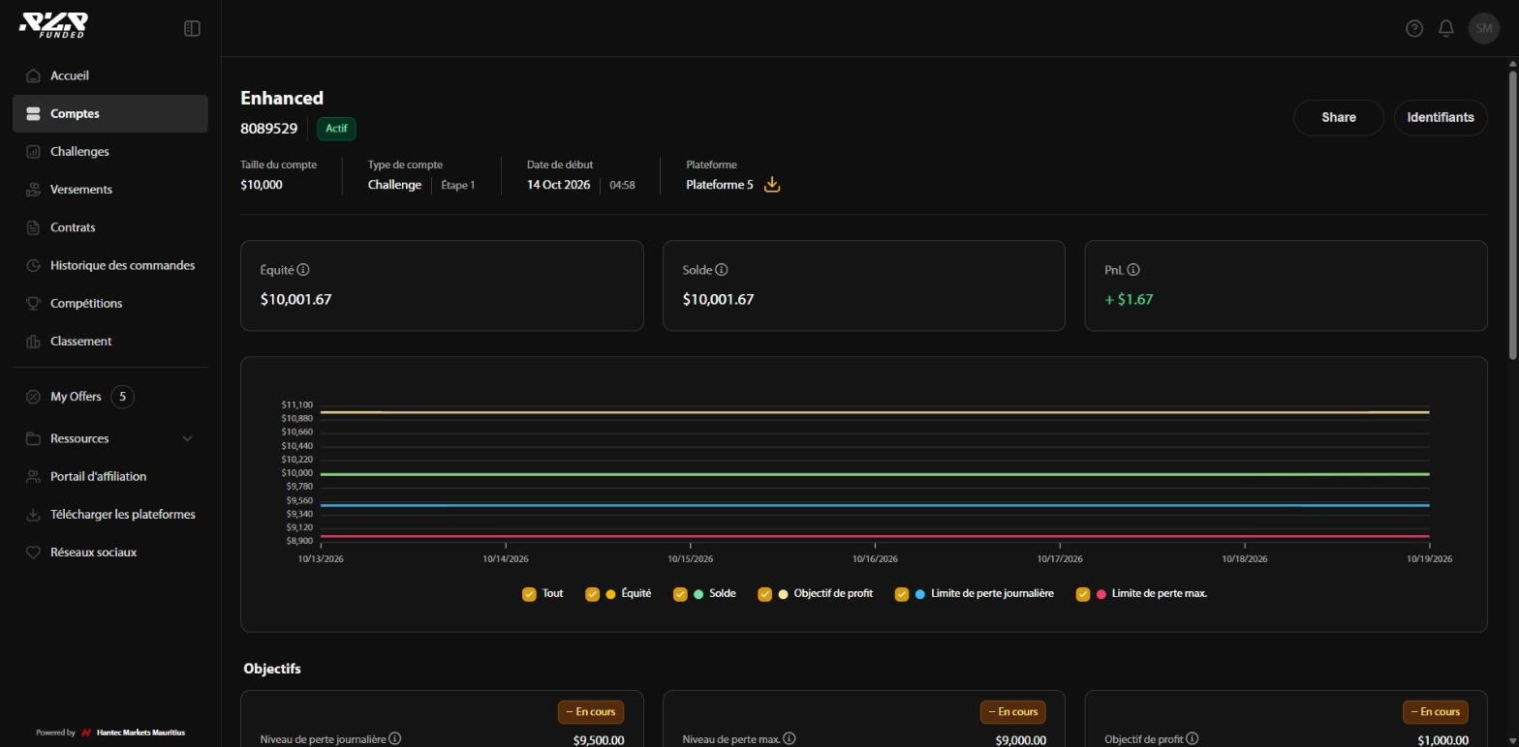Click the Réseaux sociaux heart icon
Viewport: 1519px width, 747px height.
[x=33, y=553]
